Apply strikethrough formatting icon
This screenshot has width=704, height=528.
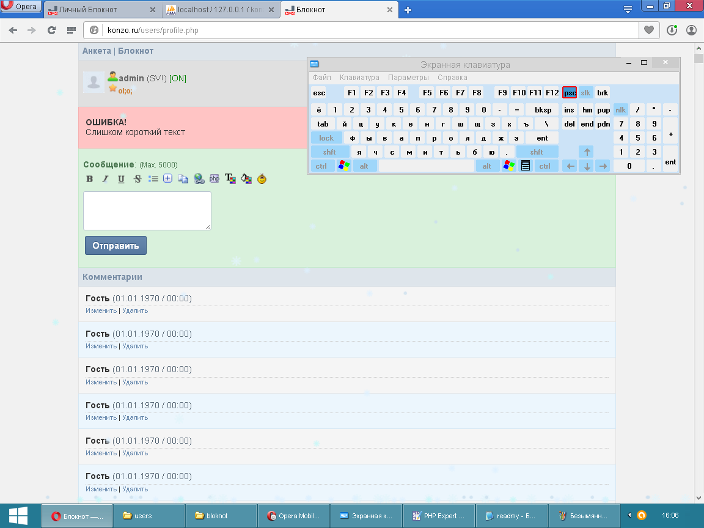[137, 179]
